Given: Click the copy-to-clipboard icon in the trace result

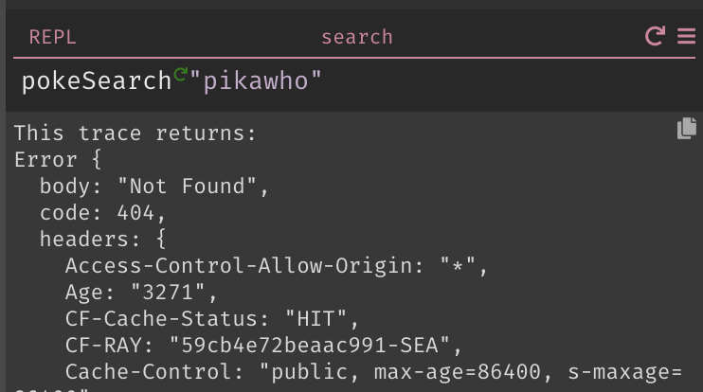Looking at the screenshot, I should (x=686, y=129).
